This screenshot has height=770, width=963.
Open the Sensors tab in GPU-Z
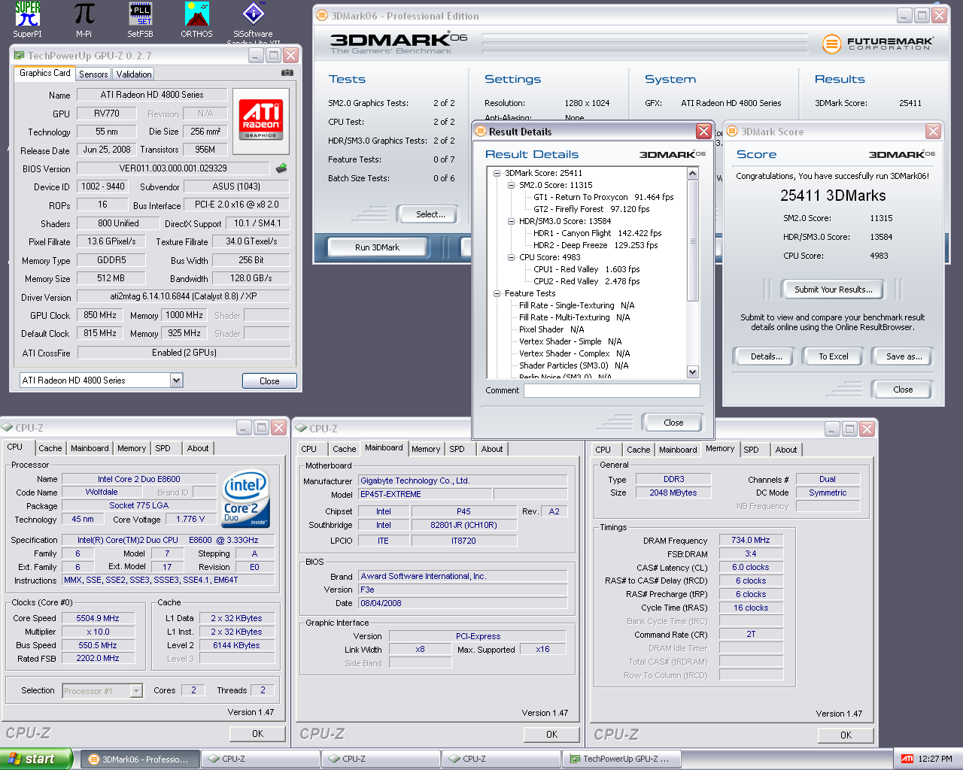click(93, 74)
